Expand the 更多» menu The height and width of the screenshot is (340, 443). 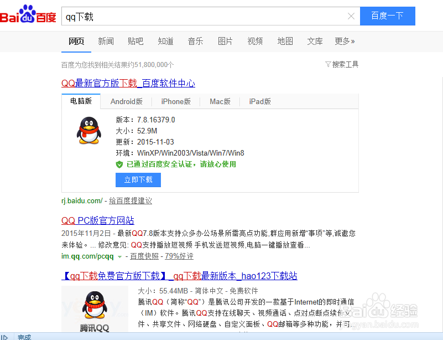345,42
